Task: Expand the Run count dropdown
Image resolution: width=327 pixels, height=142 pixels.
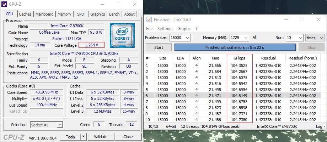Action: pyautogui.click(x=300, y=38)
